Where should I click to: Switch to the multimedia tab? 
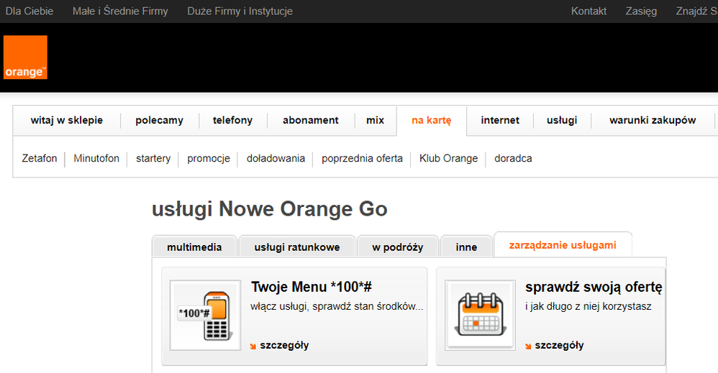click(194, 247)
